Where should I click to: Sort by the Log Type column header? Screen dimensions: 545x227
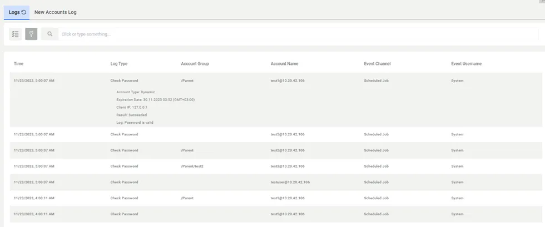(119, 64)
